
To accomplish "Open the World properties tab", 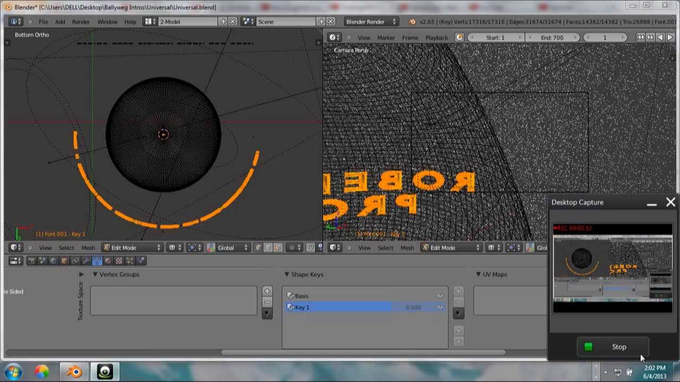I will tap(53, 261).
